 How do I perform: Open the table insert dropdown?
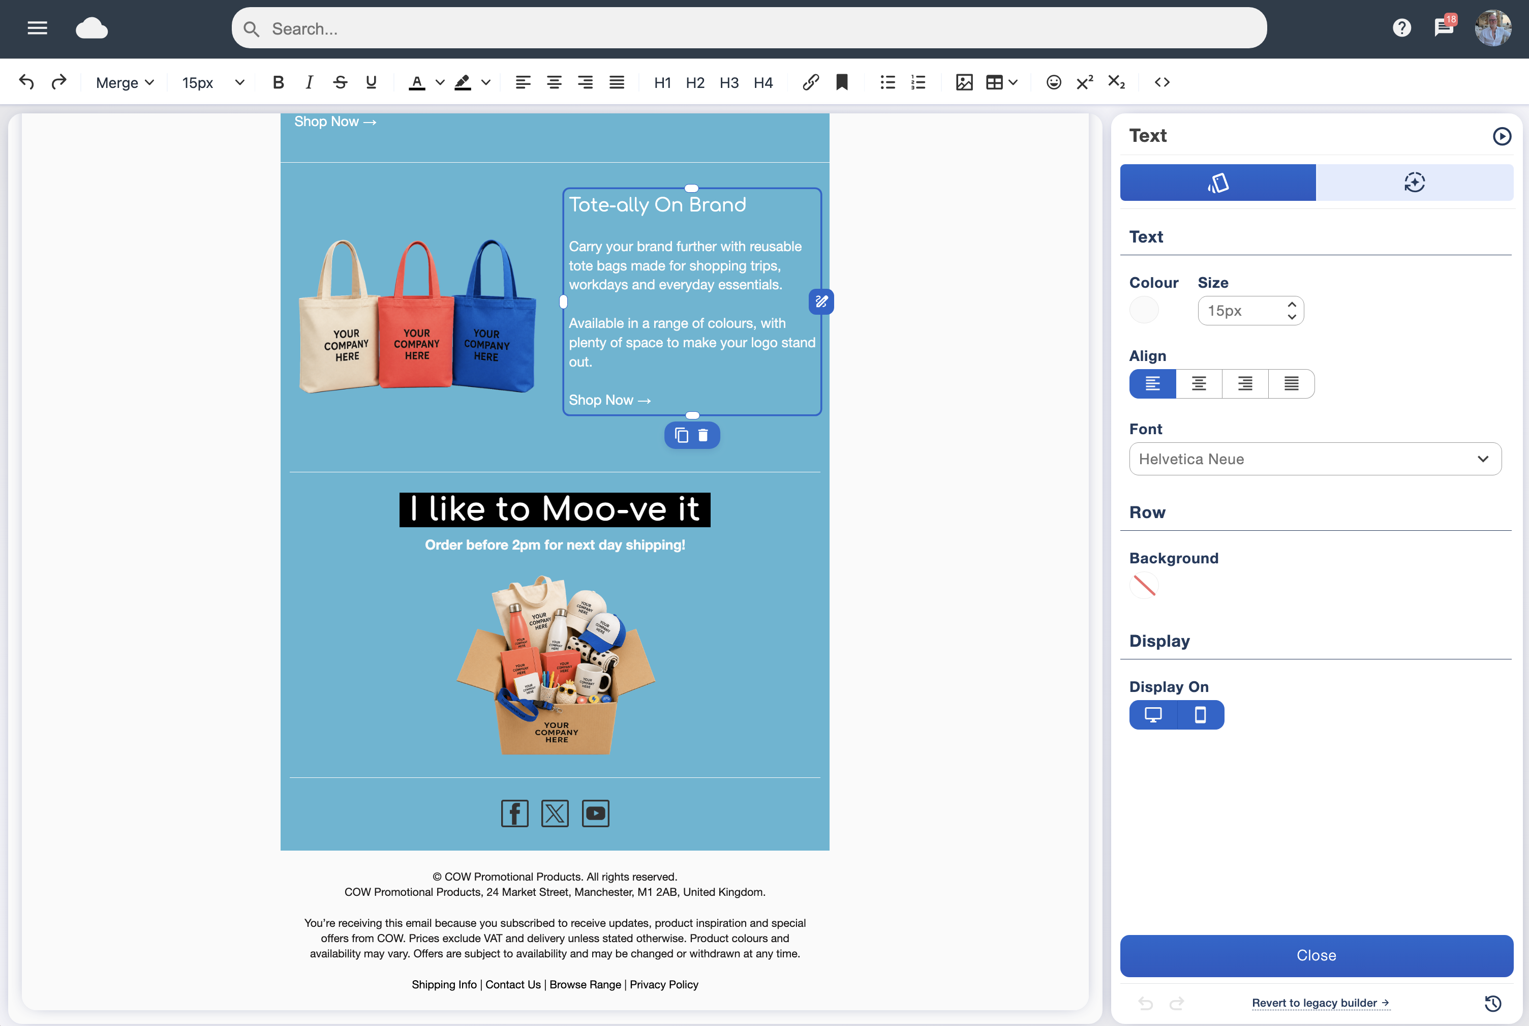(1002, 82)
